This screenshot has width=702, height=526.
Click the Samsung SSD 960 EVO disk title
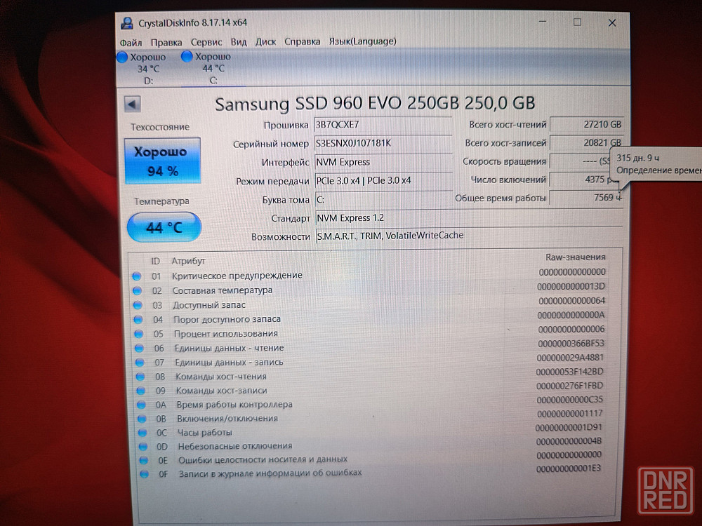(375, 103)
